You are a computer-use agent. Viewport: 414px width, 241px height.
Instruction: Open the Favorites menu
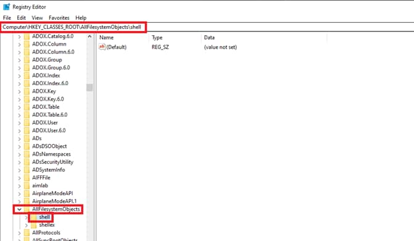point(59,18)
